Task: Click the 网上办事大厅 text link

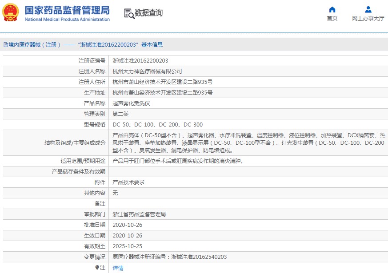Action: [368, 19]
